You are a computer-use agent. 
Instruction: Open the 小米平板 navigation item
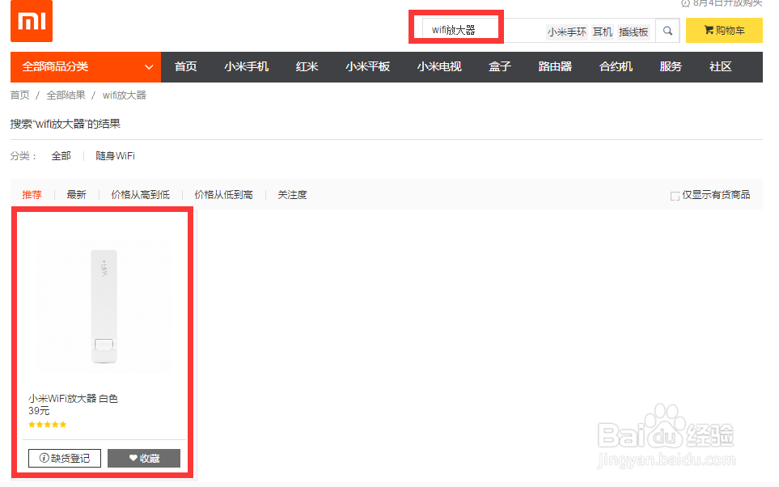[x=367, y=66]
